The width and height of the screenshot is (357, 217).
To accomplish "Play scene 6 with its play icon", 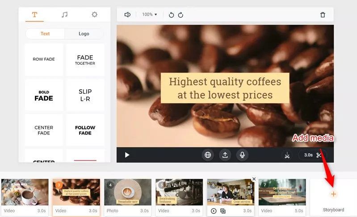I will point(214,211).
